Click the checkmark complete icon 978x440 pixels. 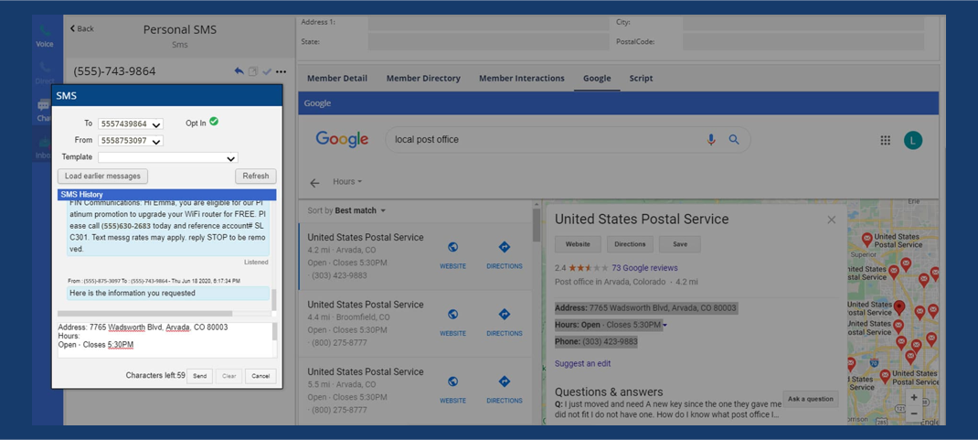pyautogui.click(x=267, y=71)
